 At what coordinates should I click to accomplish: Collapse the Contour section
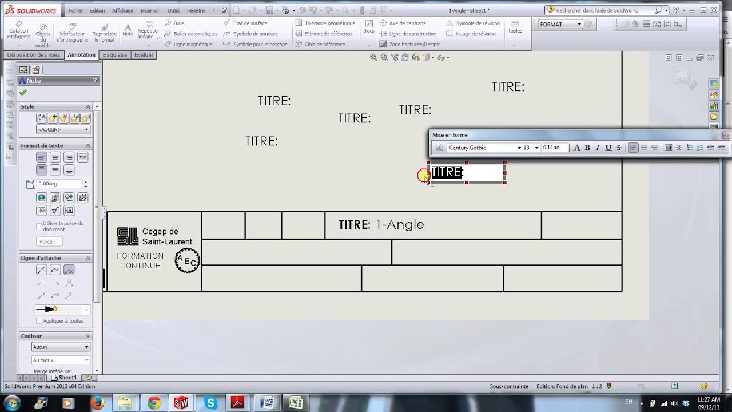click(x=88, y=336)
